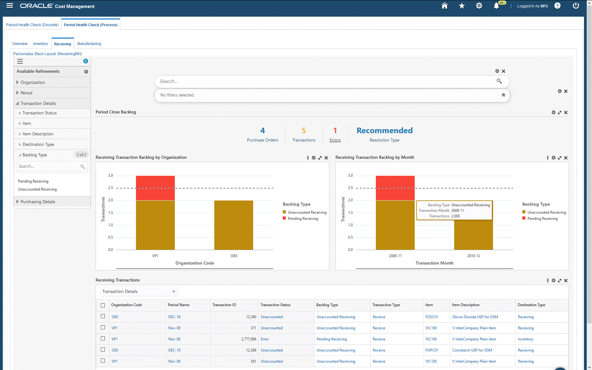
Task: Open Period Health Check (Discrete) tab
Action: tap(32, 25)
